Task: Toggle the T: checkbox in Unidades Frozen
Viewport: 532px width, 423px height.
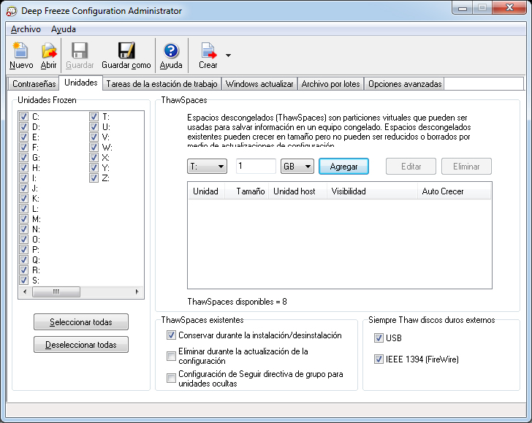Action: pyautogui.click(x=94, y=117)
